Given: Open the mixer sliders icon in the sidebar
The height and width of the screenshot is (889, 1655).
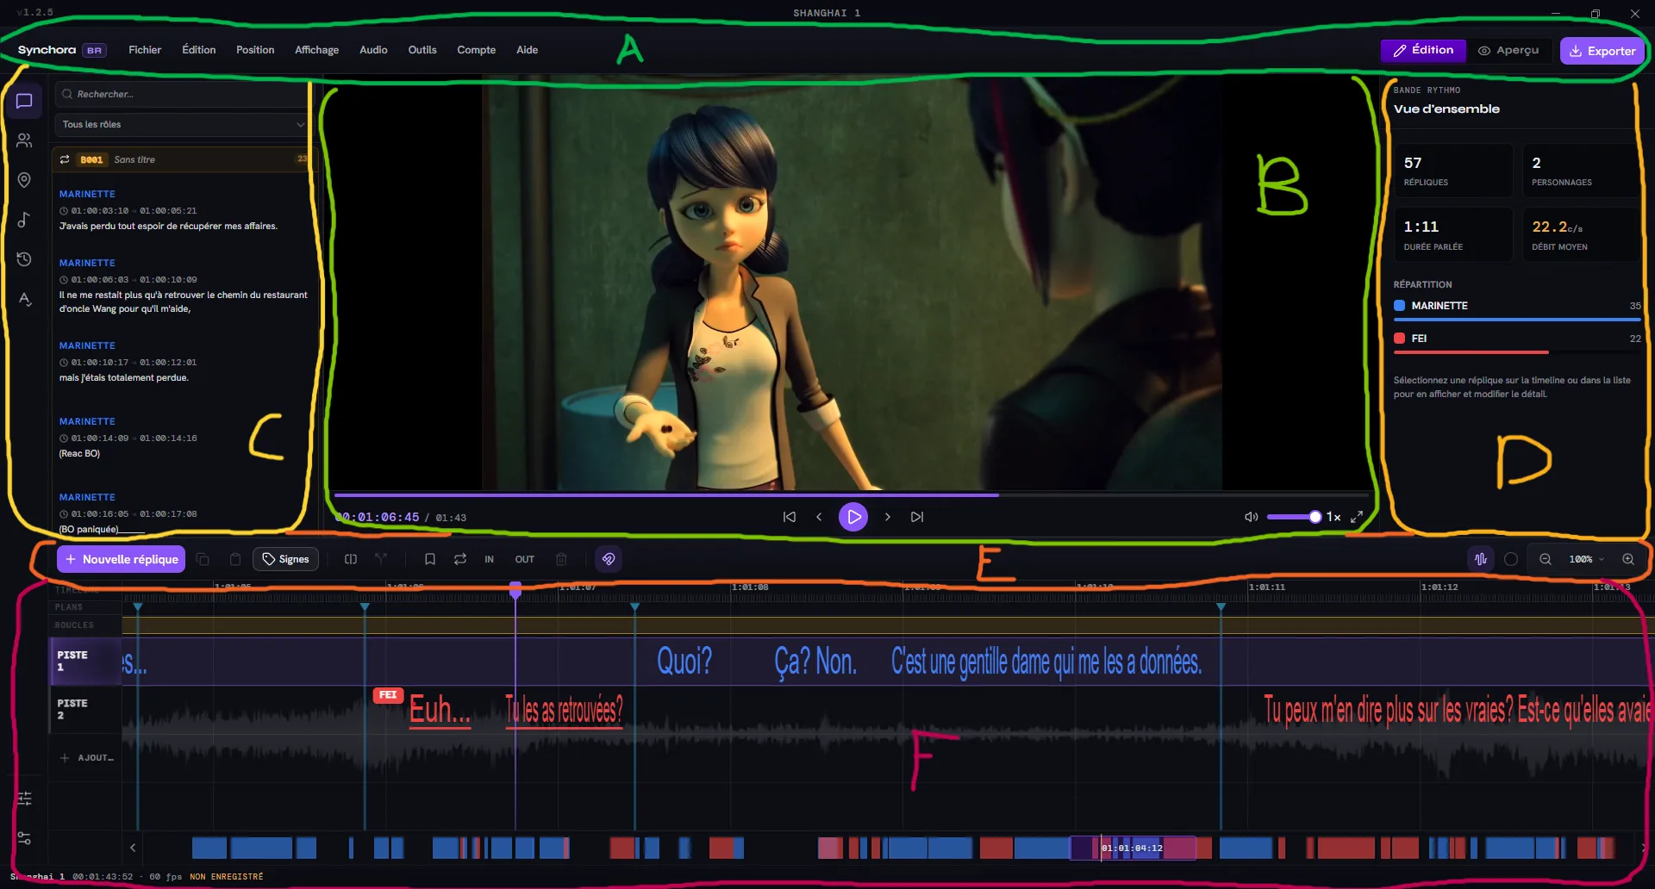Looking at the screenshot, I should [24, 799].
